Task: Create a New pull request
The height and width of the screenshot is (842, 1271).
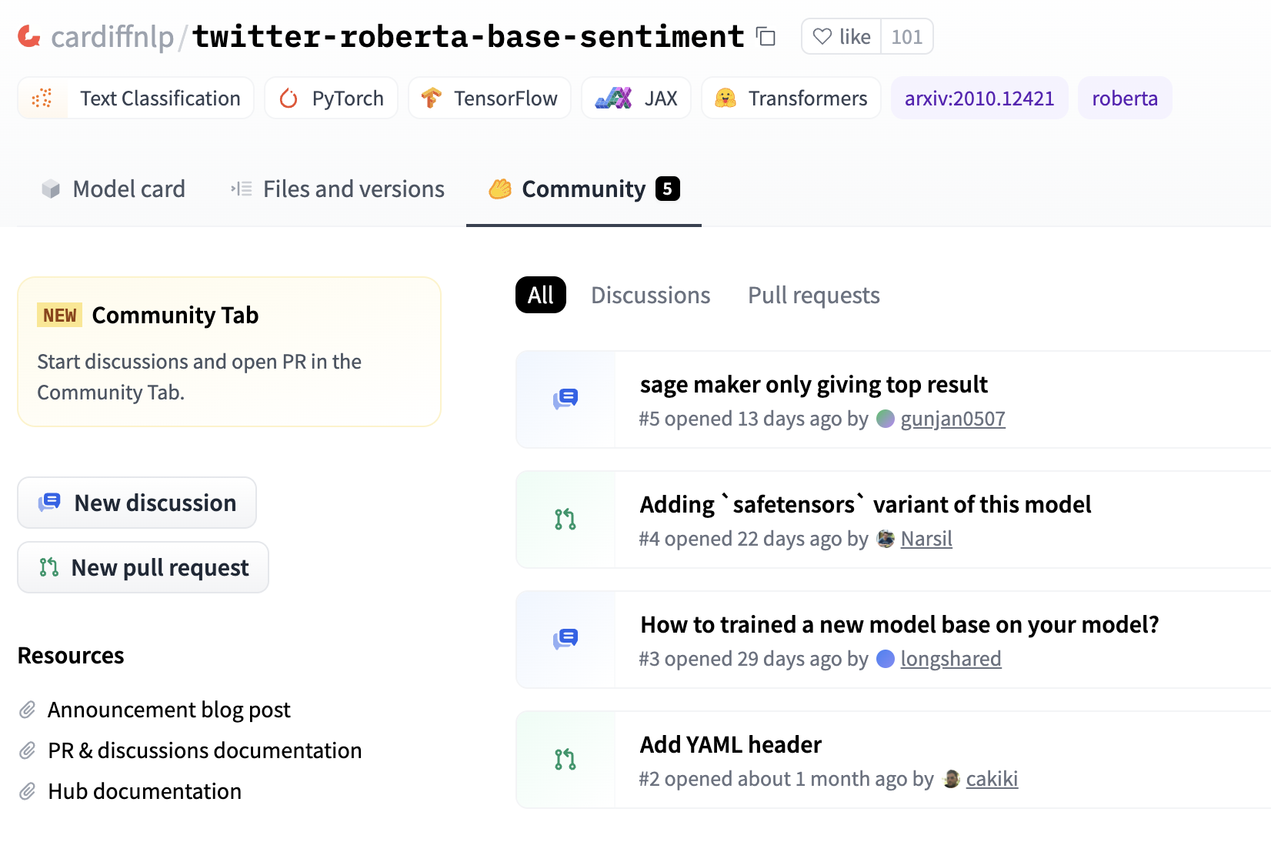Action: click(143, 567)
